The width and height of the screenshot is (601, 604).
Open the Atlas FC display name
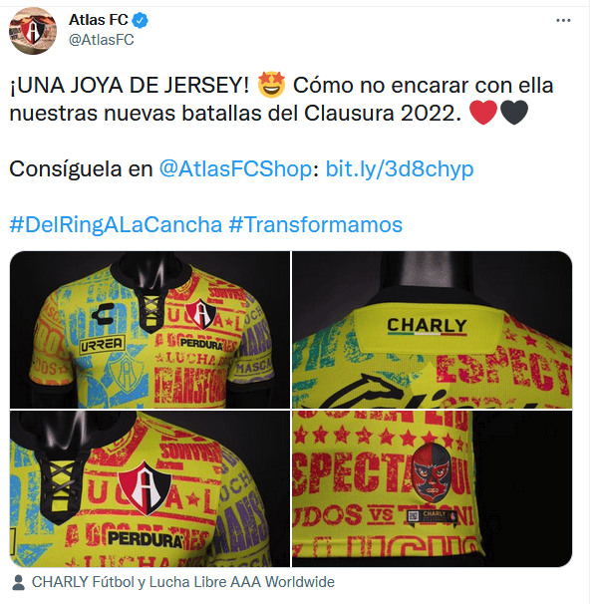[99, 20]
